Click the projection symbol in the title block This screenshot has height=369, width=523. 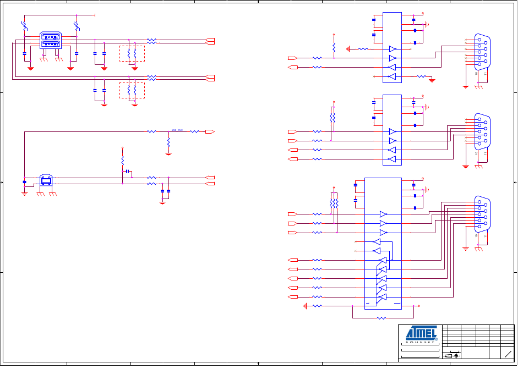pyautogui.click(x=453, y=355)
